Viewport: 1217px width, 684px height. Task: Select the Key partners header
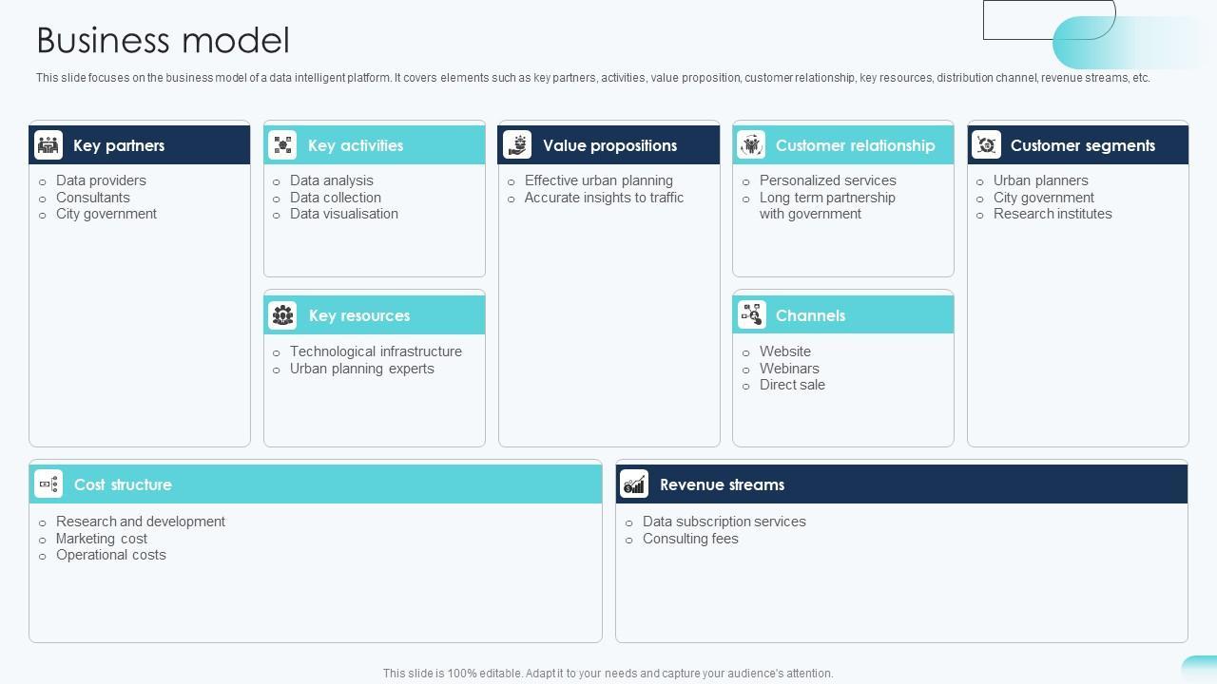pos(119,145)
